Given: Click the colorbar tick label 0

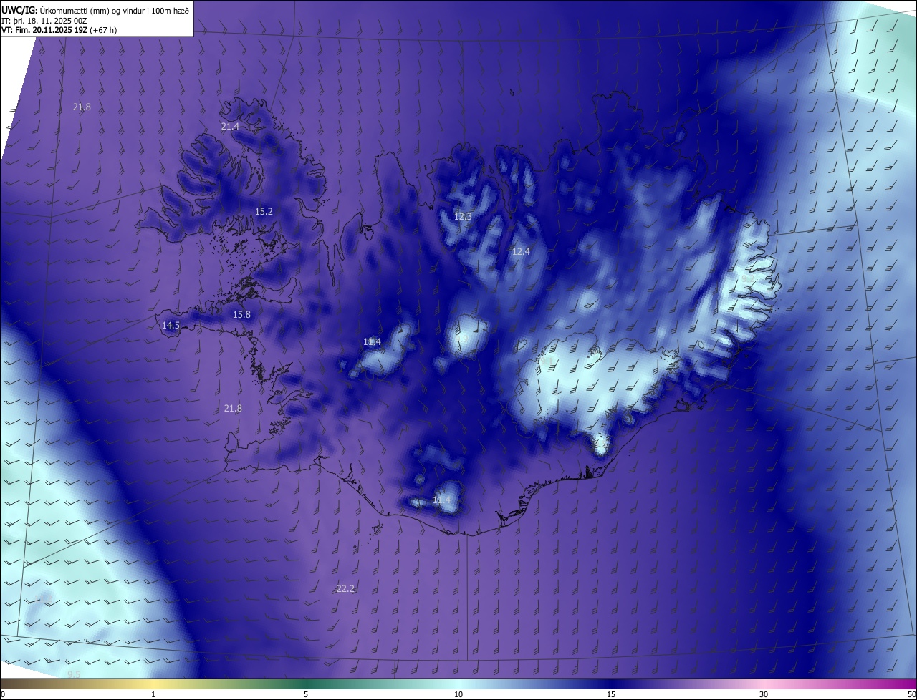Looking at the screenshot, I should (3, 694).
